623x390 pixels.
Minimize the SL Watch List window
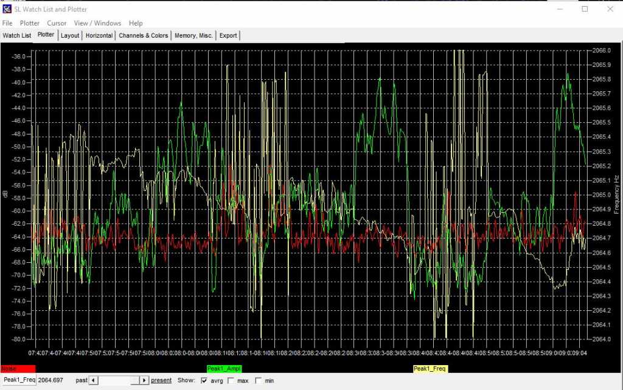[x=560, y=9]
